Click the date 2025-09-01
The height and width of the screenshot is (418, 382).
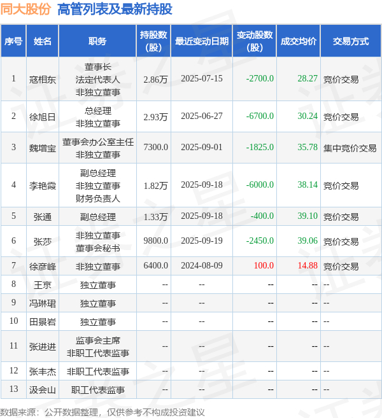click(x=202, y=147)
